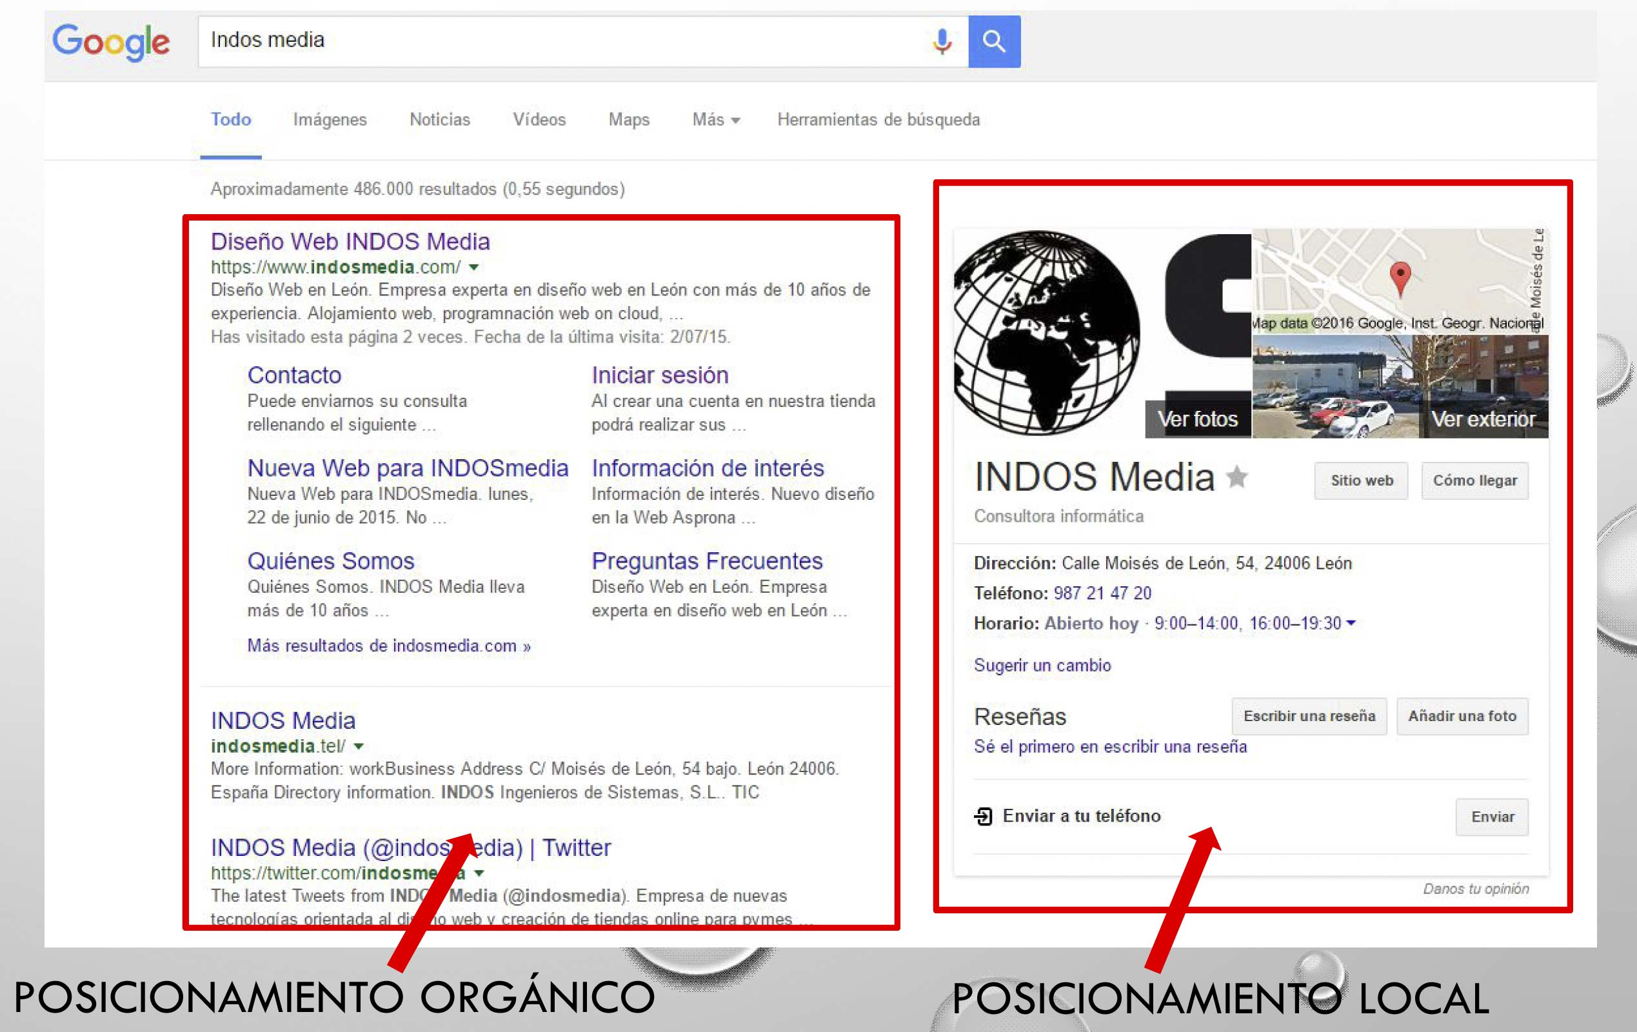Expand the Más dropdown menu
This screenshot has height=1032, width=1637.
point(716,120)
